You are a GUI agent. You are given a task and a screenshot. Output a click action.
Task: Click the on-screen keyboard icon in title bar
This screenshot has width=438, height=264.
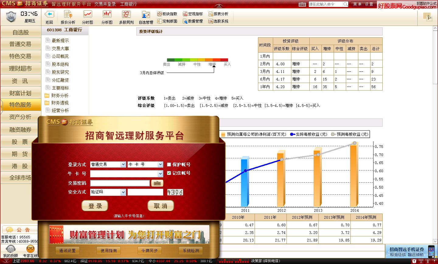tap(302, 4)
